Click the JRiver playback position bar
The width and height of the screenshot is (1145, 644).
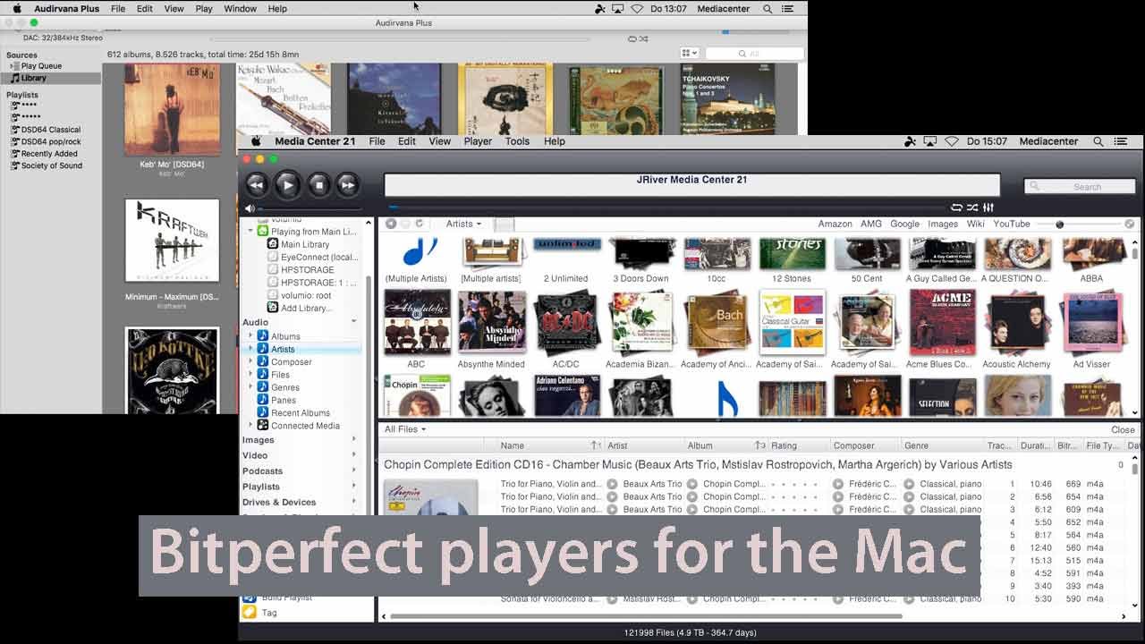click(x=668, y=208)
